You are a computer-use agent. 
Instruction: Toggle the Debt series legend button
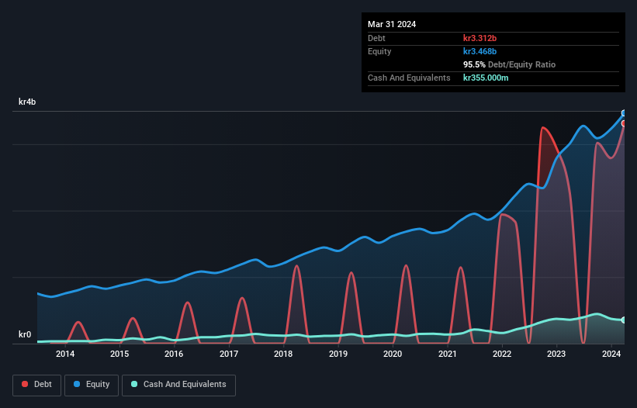pos(36,385)
